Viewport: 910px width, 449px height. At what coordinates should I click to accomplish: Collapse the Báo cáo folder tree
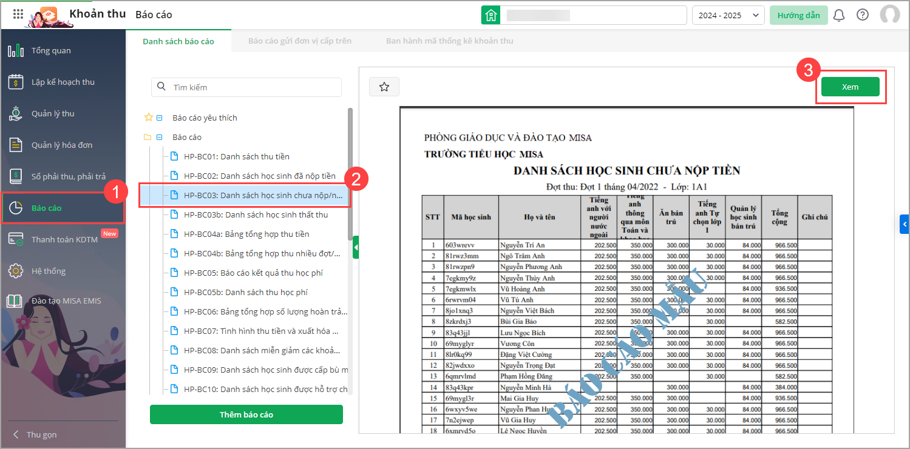[160, 138]
